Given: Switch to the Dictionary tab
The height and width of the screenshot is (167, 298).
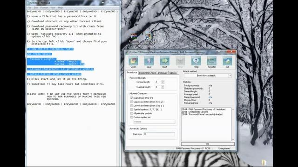Looking at the screenshot, I should pyautogui.click(x=163, y=73).
